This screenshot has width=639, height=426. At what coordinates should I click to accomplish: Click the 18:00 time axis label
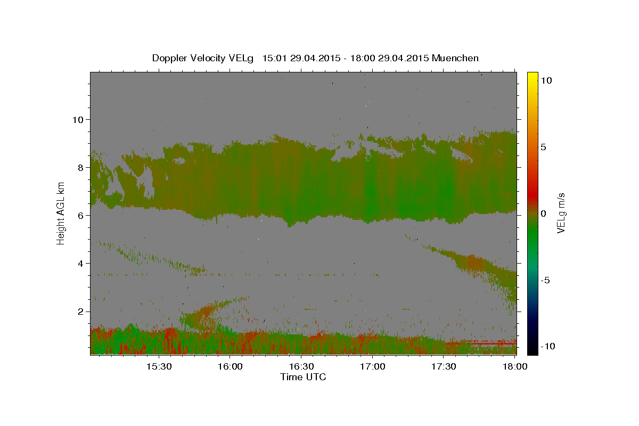(515, 366)
